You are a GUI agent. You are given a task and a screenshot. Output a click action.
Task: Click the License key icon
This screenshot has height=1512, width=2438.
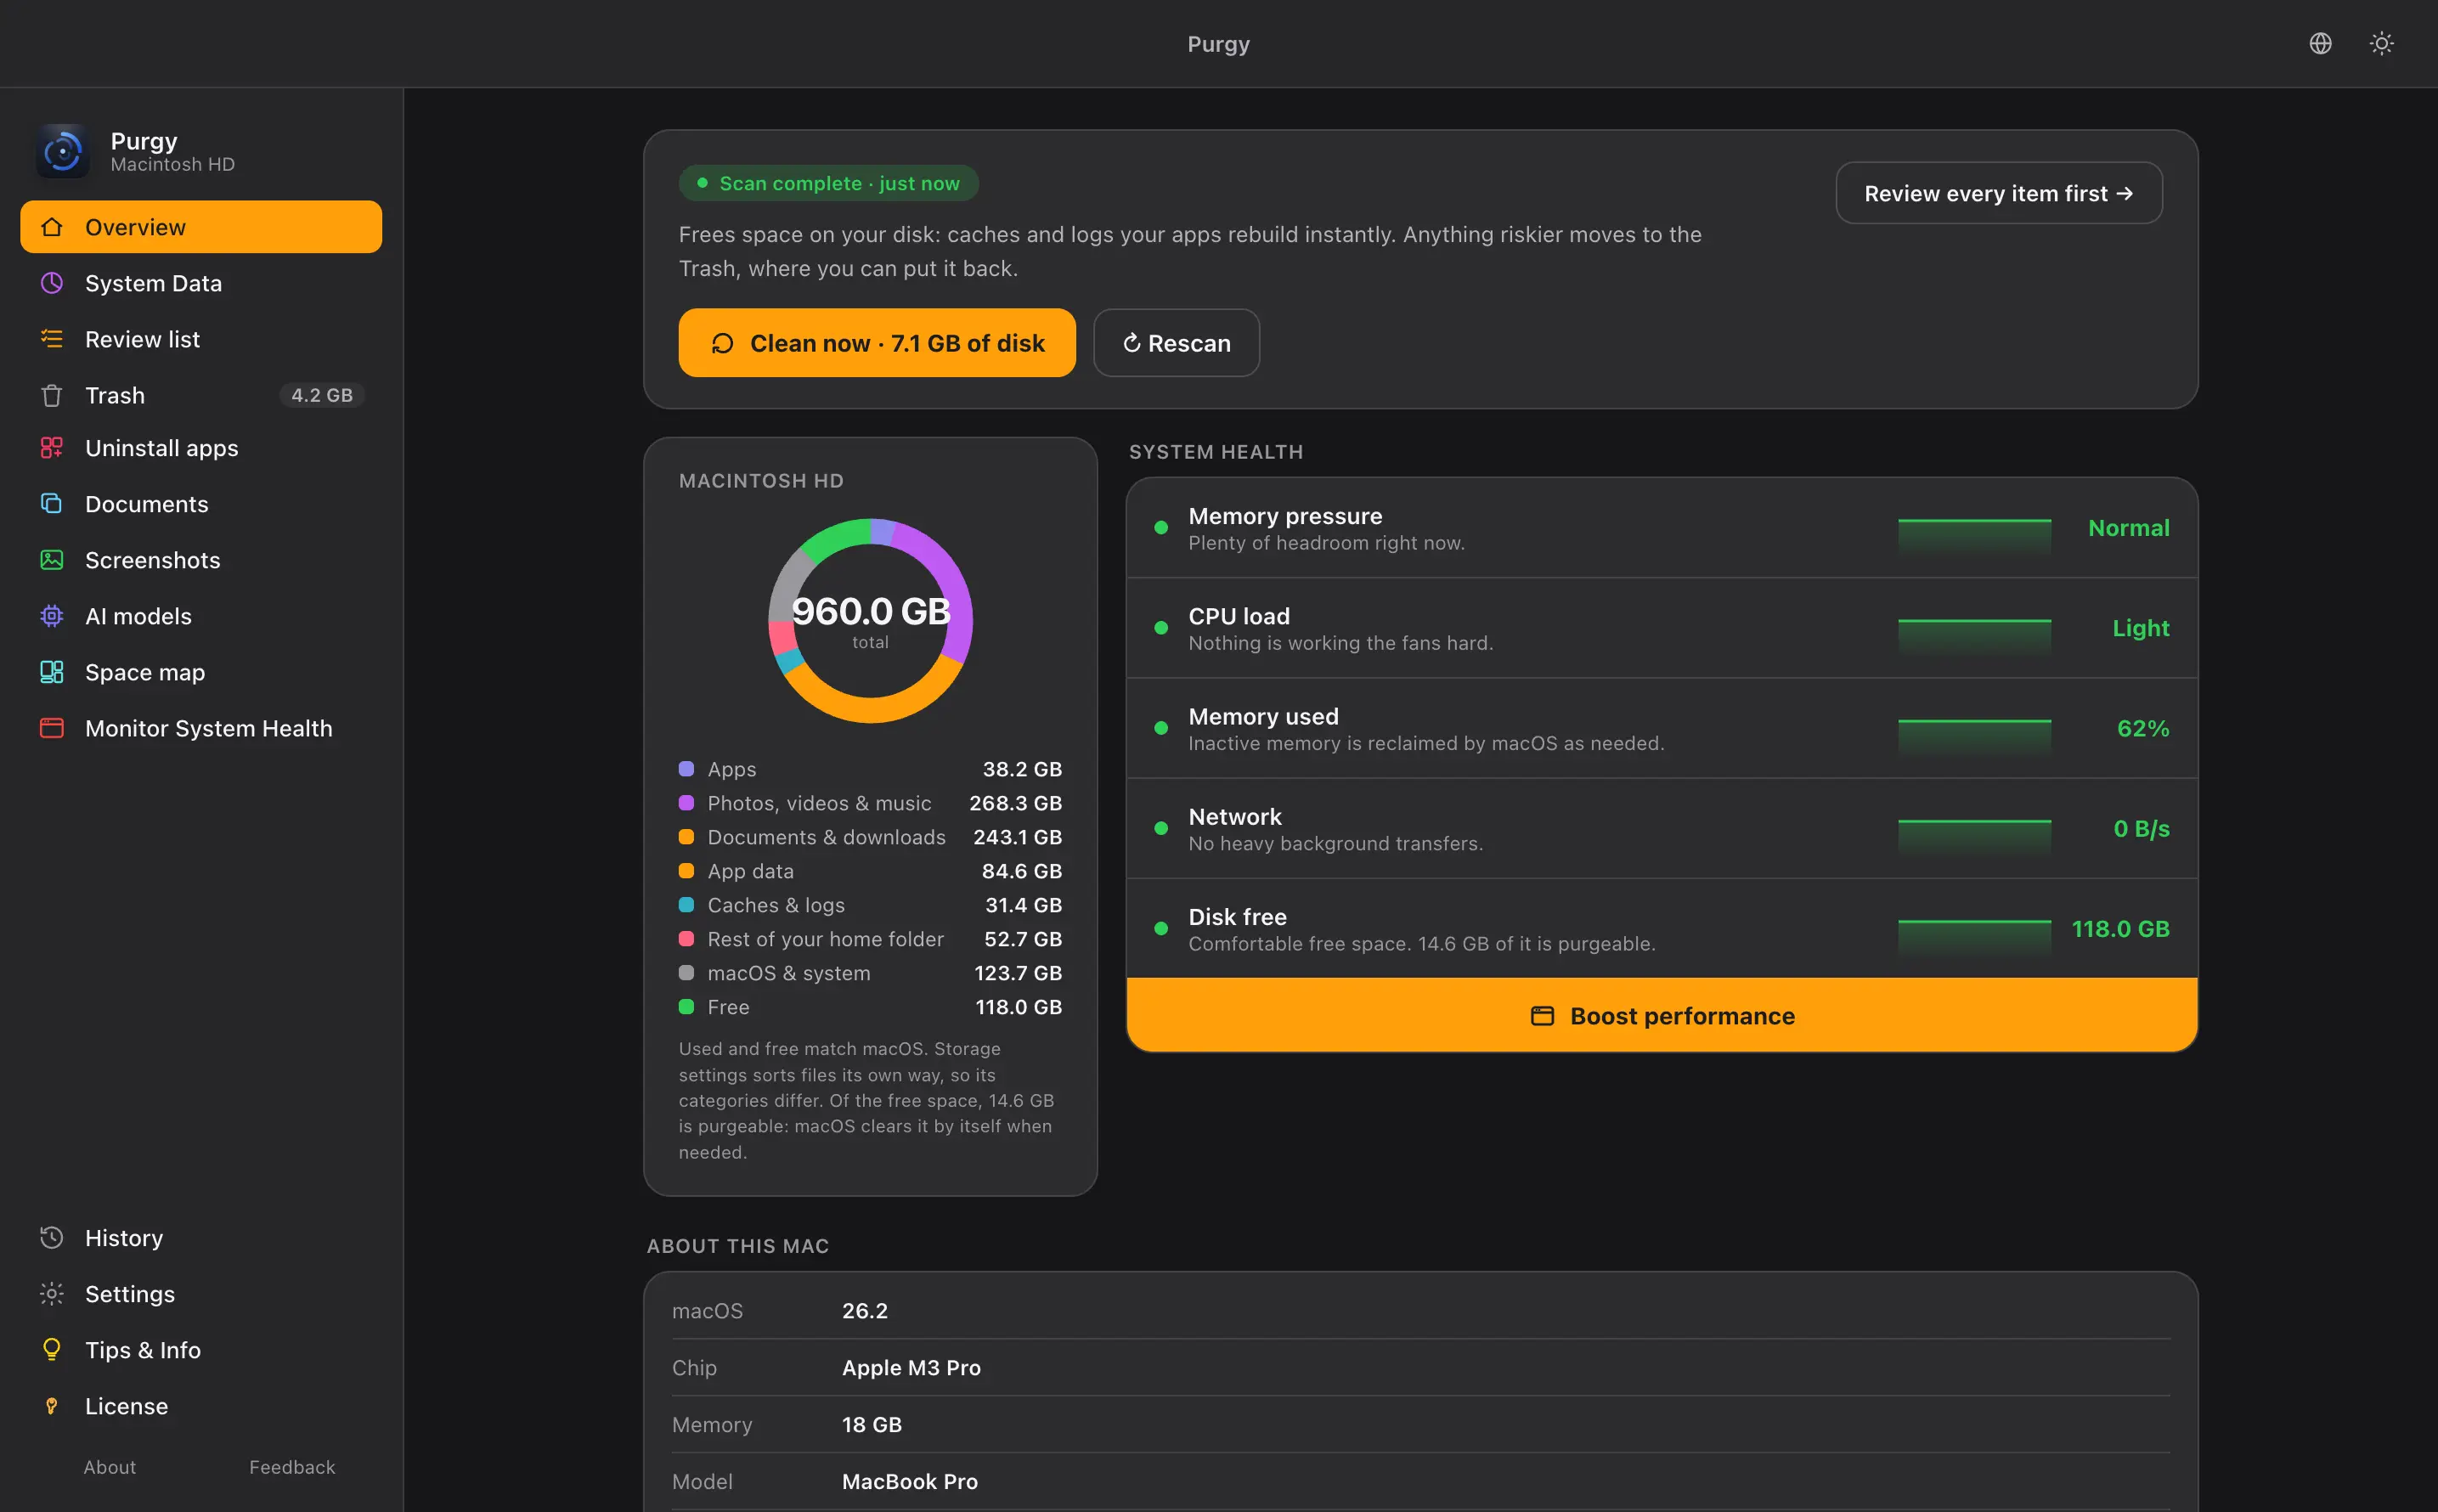click(51, 1406)
